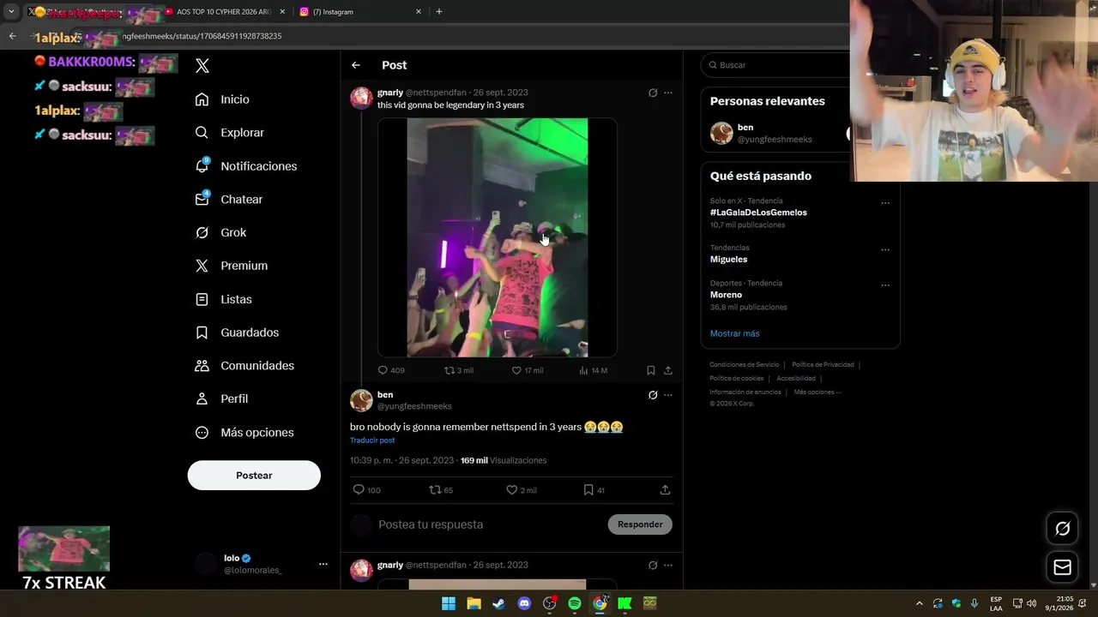
Task: Click Traducir post link
Action: (x=372, y=440)
